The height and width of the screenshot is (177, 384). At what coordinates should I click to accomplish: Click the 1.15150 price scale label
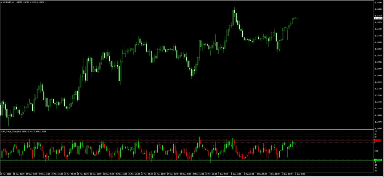378,108
